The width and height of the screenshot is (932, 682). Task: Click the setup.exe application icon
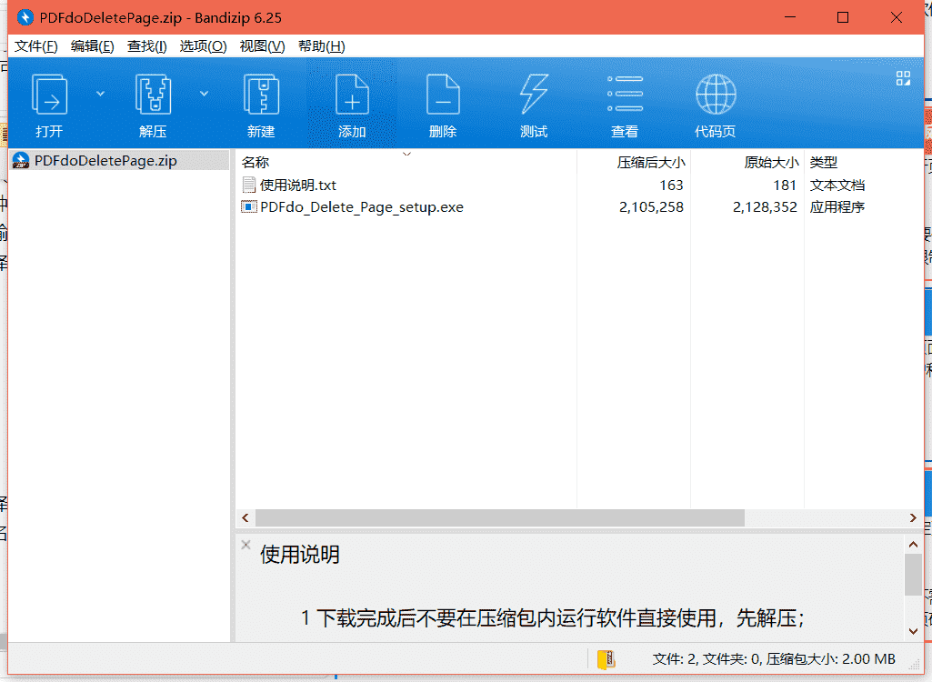coord(249,207)
